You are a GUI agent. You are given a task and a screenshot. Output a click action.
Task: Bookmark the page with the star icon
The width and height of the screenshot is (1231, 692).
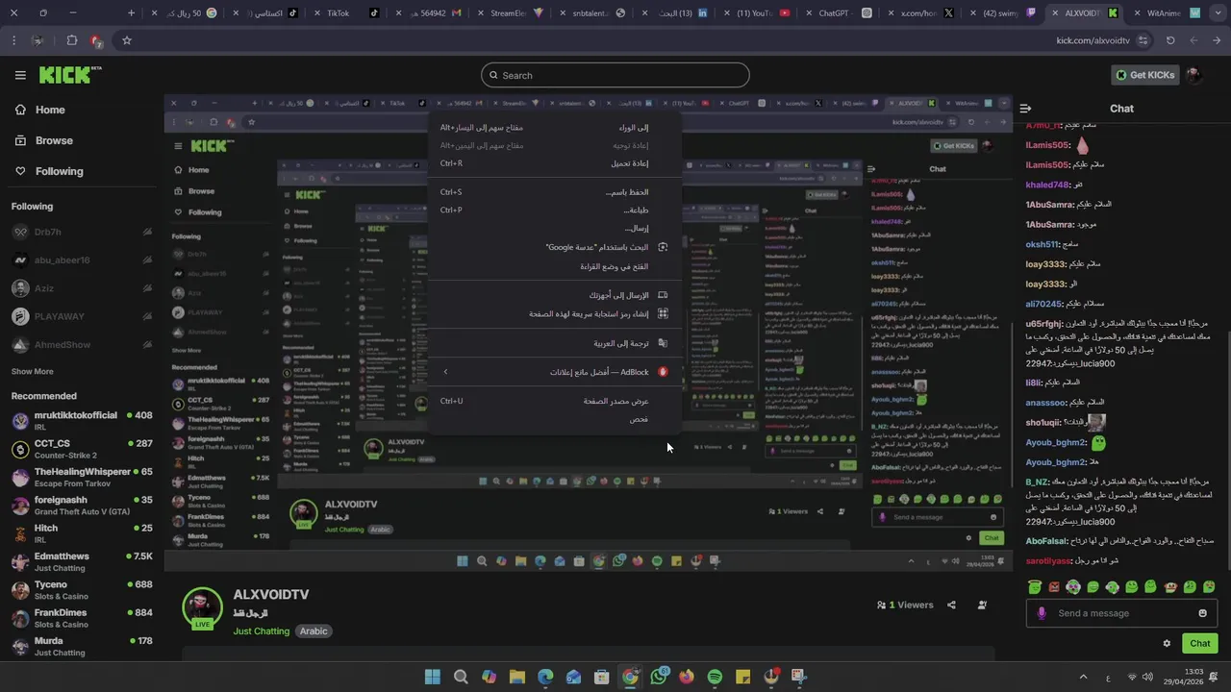tap(126, 40)
